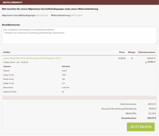Viewport: 159px width, 136px height.
Task: Select the quantity value 8
Action: click(132, 58)
